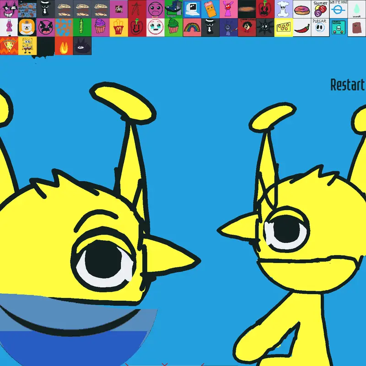Select the smiling red pepper tile

[137, 27]
